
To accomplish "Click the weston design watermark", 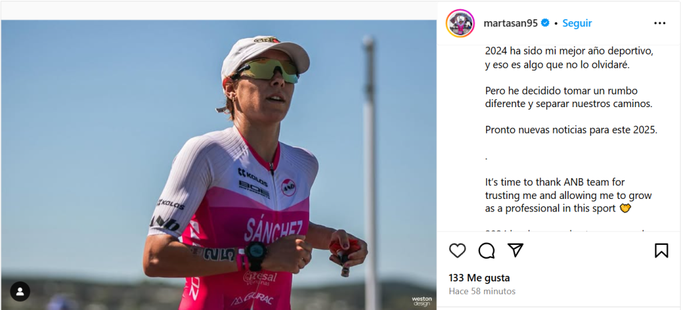I will click(x=421, y=301).
